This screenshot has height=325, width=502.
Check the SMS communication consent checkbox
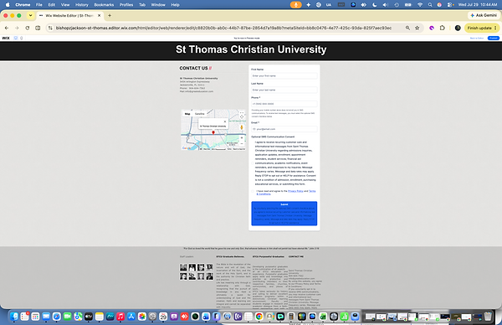point(253,163)
